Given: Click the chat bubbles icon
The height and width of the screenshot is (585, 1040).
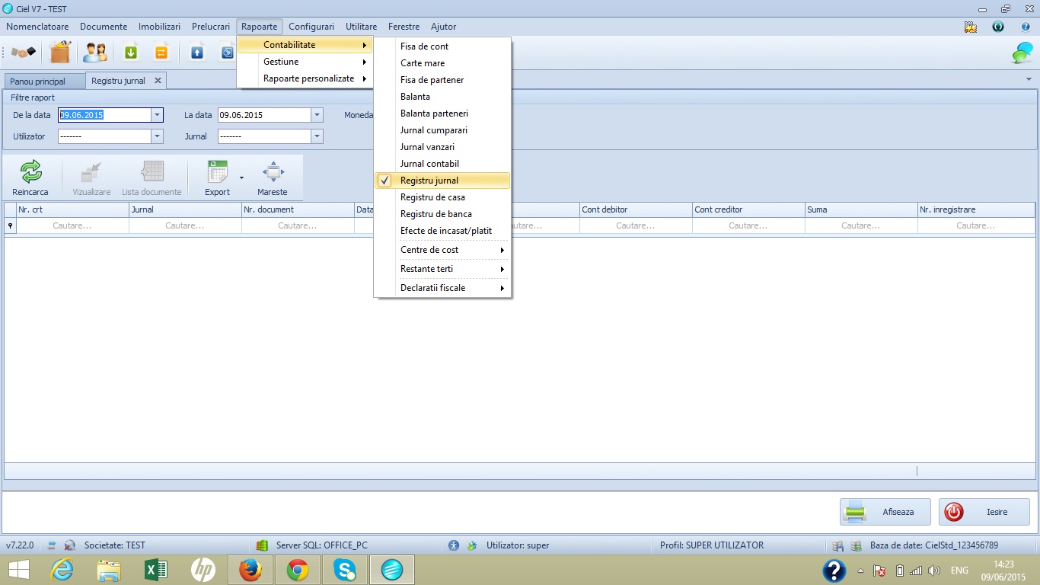Looking at the screenshot, I should pos(1022,53).
